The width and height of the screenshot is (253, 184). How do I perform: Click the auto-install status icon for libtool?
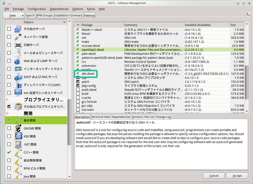(x=78, y=33)
